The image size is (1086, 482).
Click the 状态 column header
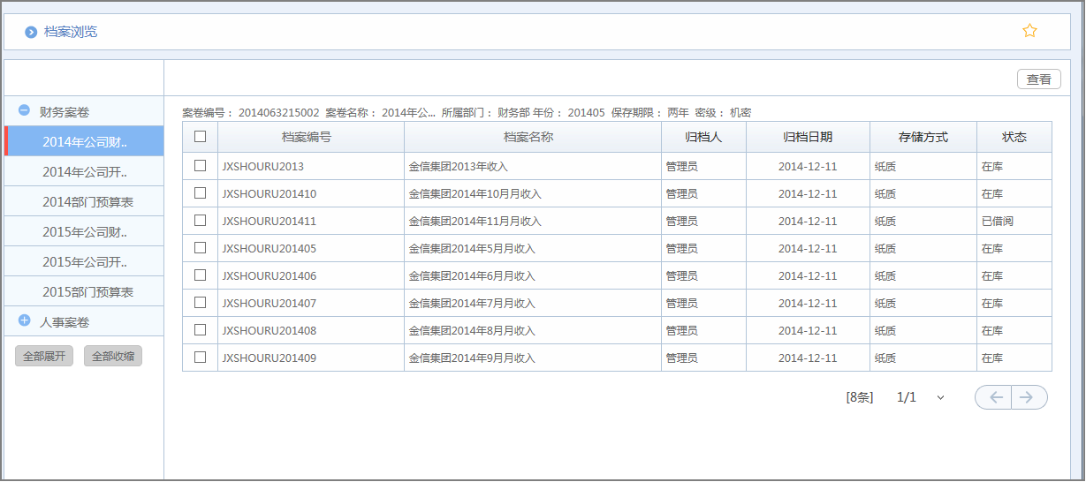tap(1014, 137)
